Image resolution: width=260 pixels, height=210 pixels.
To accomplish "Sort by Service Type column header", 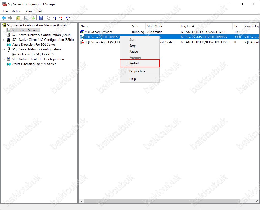I will [251, 26].
